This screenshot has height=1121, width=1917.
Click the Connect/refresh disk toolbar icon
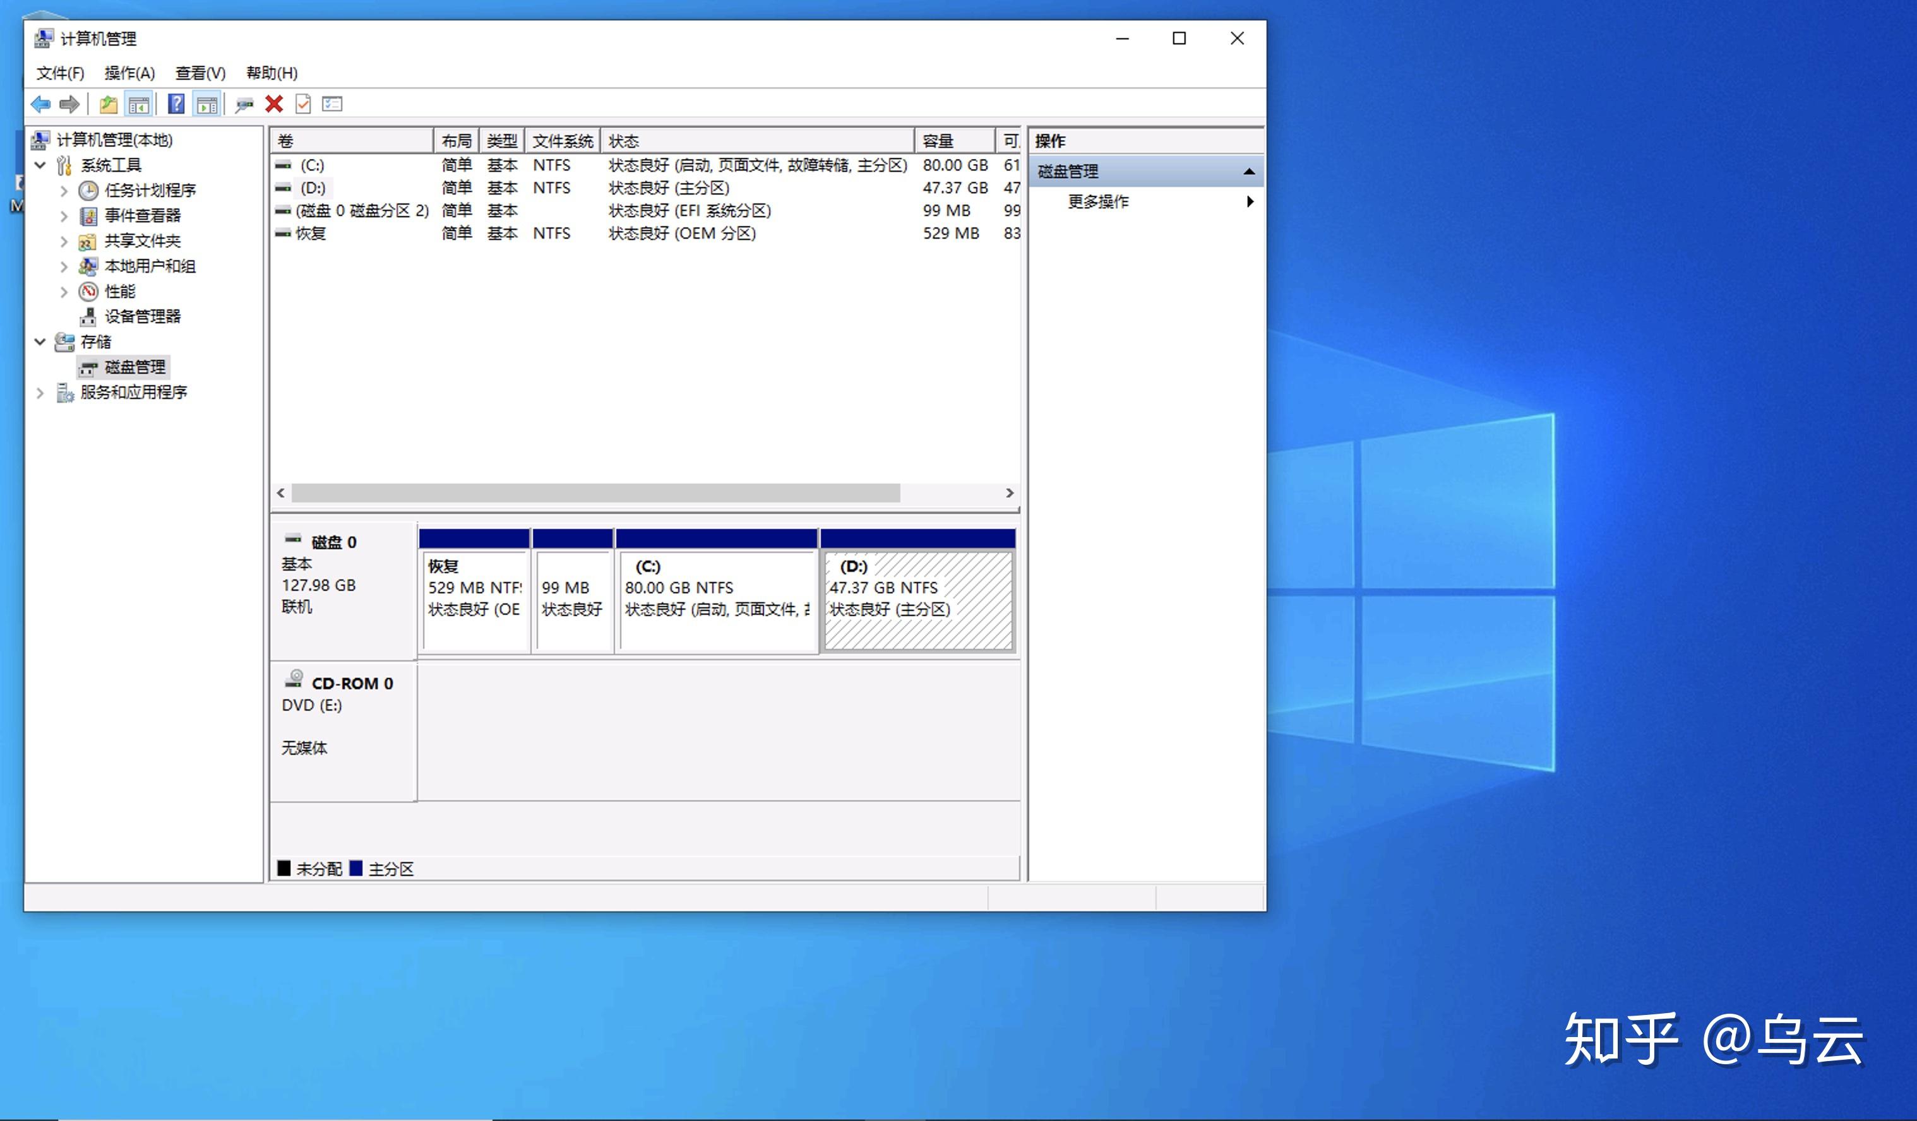point(244,104)
